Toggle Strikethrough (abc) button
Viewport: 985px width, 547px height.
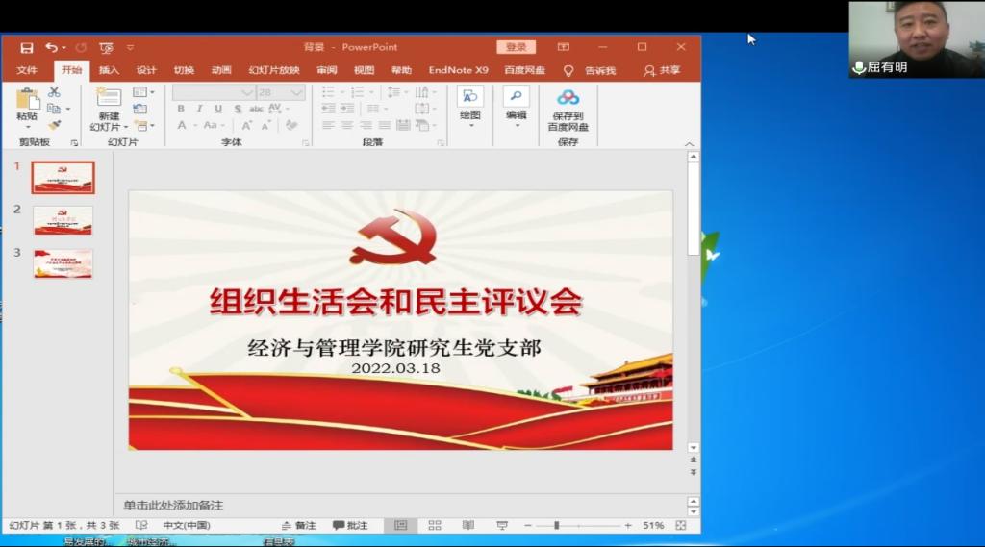point(256,109)
